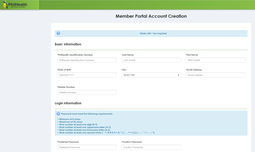Viewport: 255px width, 152px height.
Task: Click the special chars requirement line
Action: click(x=107, y=133)
